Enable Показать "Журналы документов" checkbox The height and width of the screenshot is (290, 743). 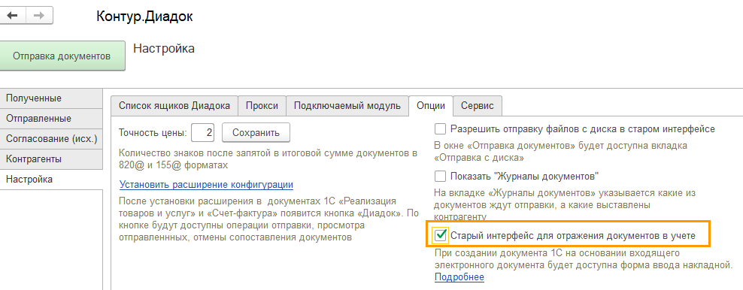[x=441, y=177]
